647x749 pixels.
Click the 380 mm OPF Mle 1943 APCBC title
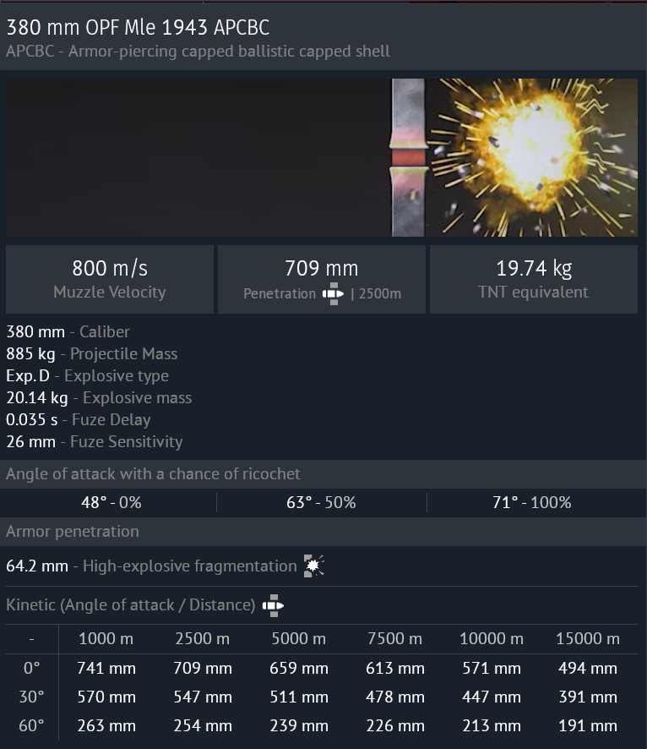click(x=139, y=28)
